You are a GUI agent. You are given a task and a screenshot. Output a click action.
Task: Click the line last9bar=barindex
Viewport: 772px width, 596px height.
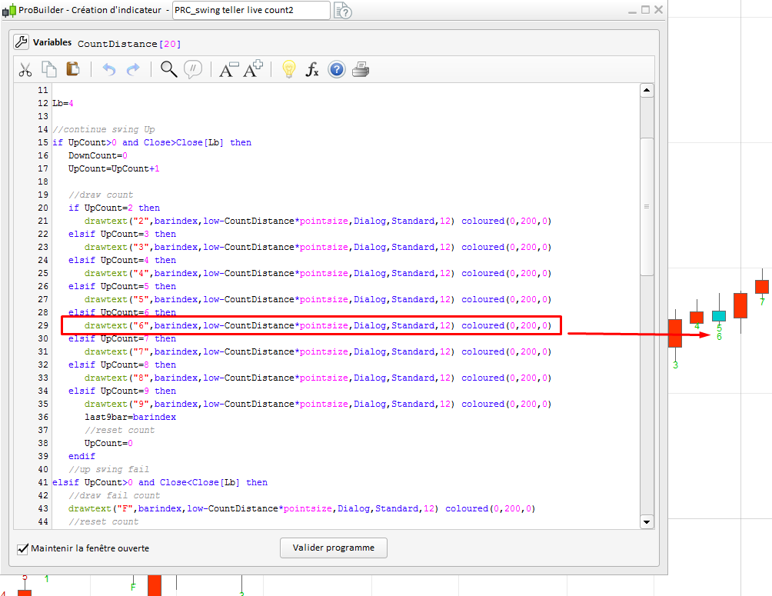point(130,417)
